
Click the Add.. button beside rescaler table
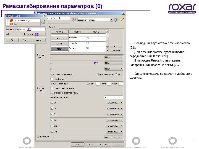click(116, 46)
